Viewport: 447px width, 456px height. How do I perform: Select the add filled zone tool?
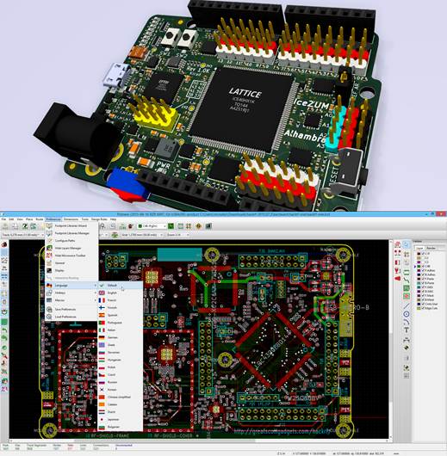[407, 288]
